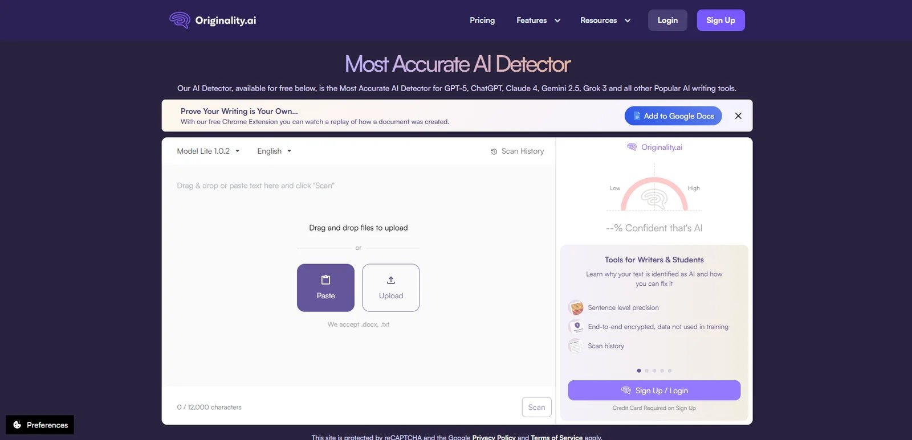Add the extension to Google Docs
The width and height of the screenshot is (912, 440).
point(673,116)
